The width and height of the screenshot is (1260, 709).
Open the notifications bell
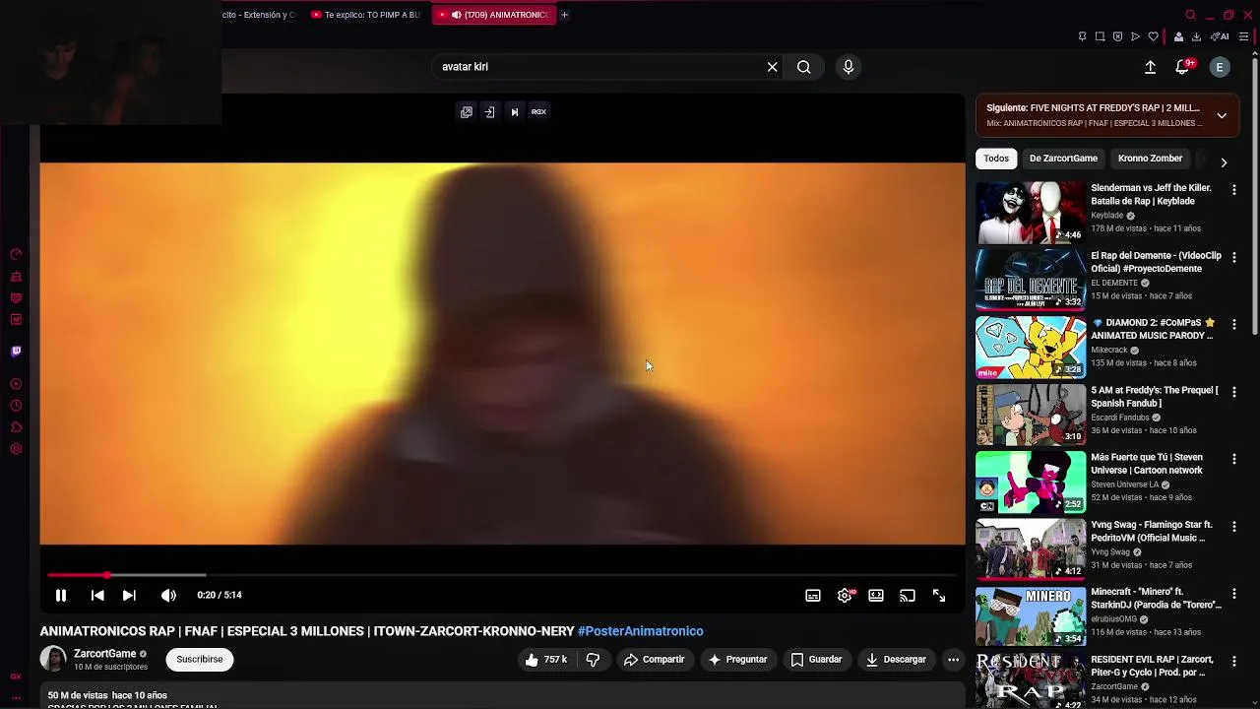[1182, 67]
